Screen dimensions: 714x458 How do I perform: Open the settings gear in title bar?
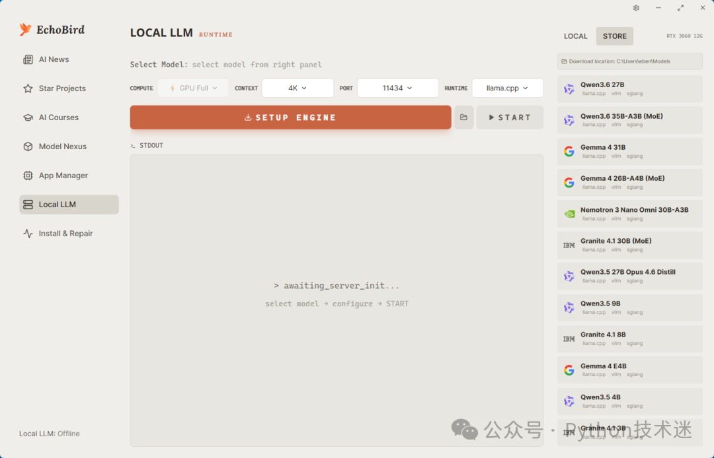636,8
